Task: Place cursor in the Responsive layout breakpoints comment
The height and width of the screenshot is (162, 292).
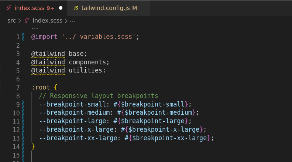Action: coord(99,96)
